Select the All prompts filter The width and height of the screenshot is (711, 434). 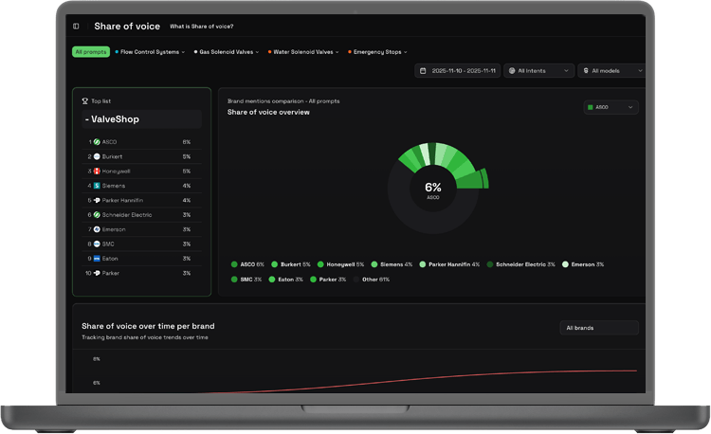coord(91,52)
